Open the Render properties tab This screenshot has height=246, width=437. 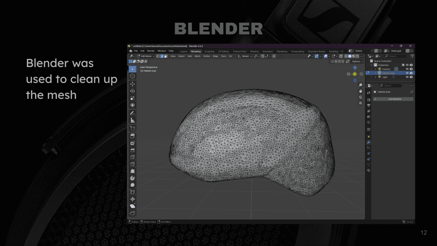coord(368,100)
